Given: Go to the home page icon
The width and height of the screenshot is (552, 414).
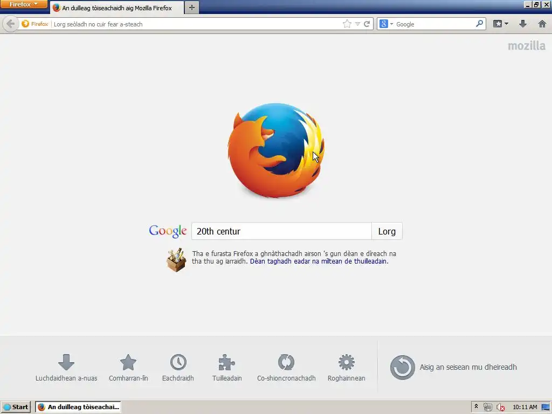Looking at the screenshot, I should pos(542,24).
